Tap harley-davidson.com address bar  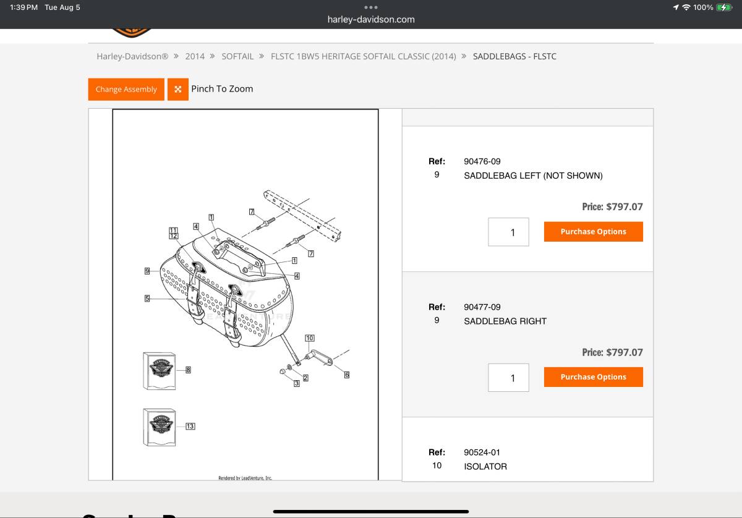click(371, 19)
